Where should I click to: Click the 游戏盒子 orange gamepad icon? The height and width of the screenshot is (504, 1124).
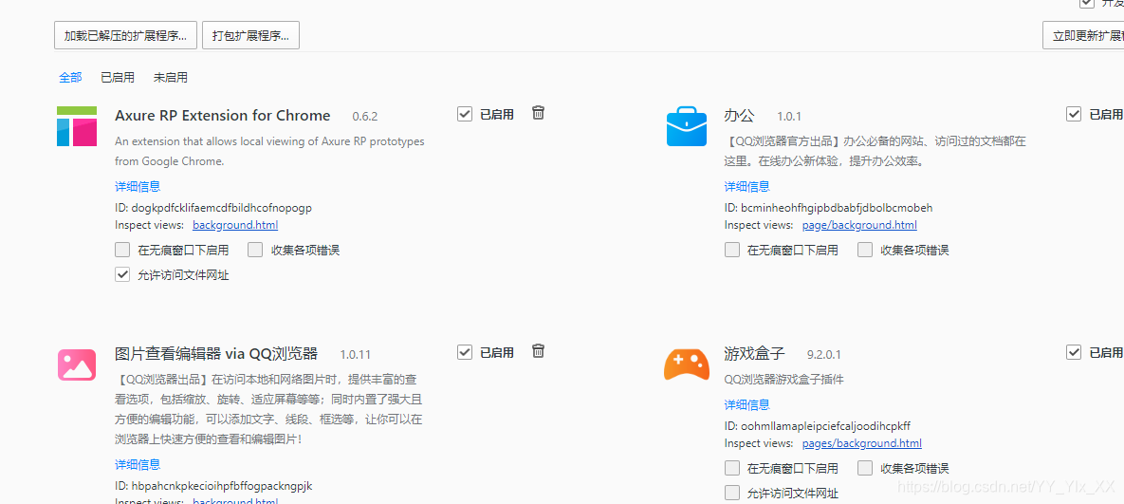pos(686,364)
